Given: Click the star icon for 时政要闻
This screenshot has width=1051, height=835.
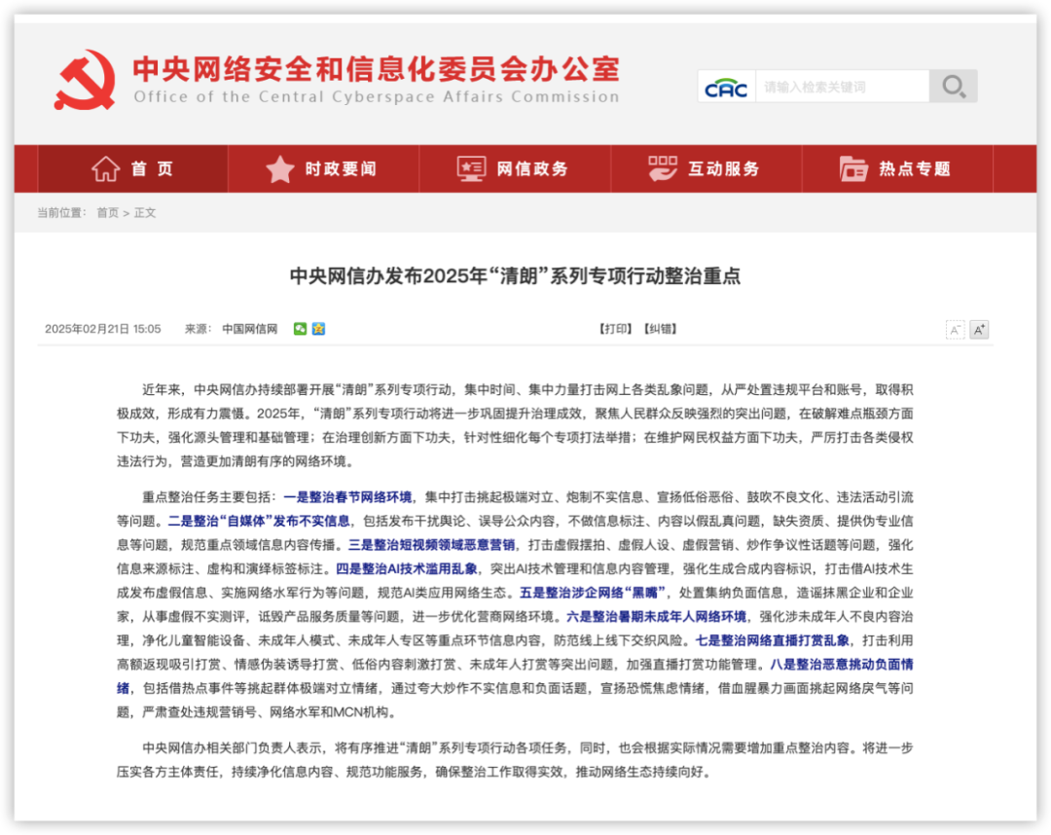Looking at the screenshot, I should 280,169.
